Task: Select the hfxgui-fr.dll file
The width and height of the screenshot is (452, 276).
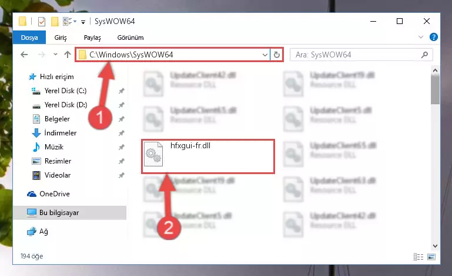Action: coord(207,156)
